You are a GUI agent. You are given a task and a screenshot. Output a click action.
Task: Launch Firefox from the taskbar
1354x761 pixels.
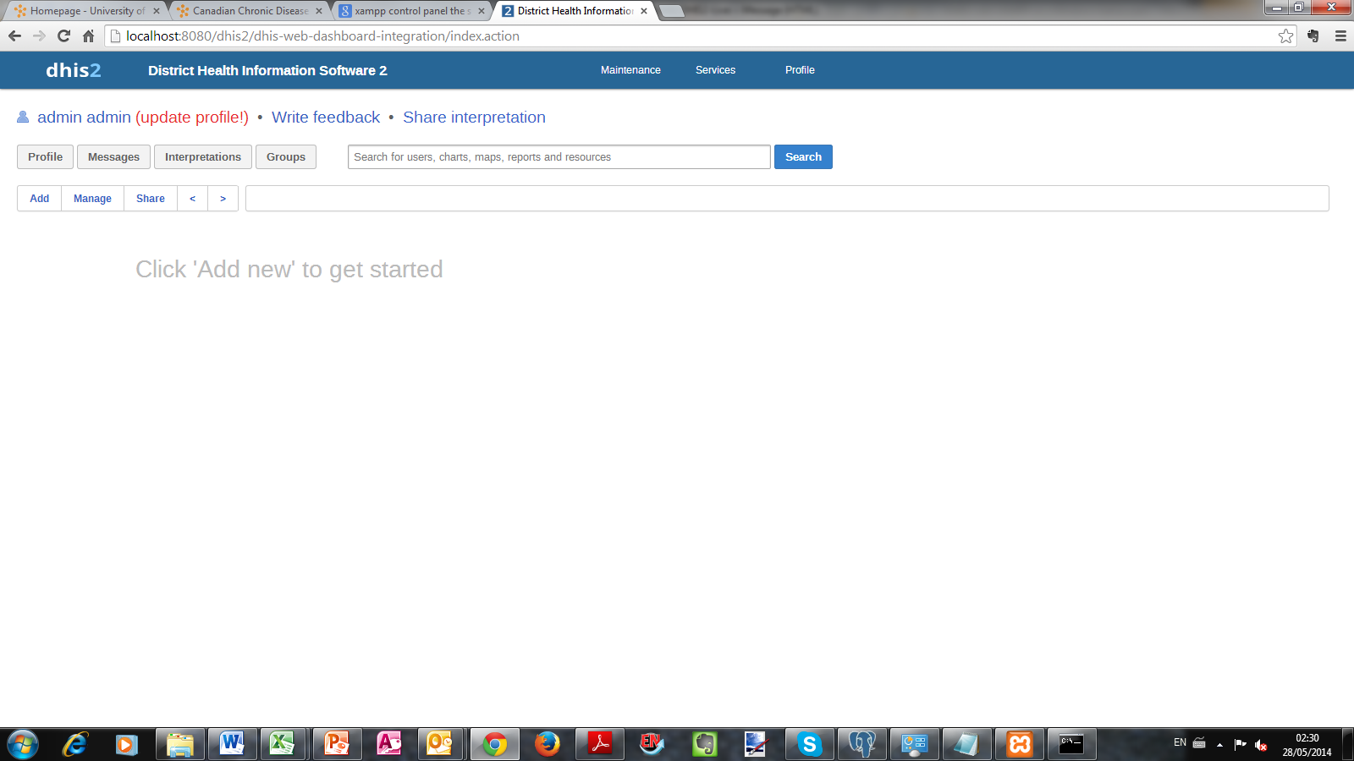(x=548, y=744)
